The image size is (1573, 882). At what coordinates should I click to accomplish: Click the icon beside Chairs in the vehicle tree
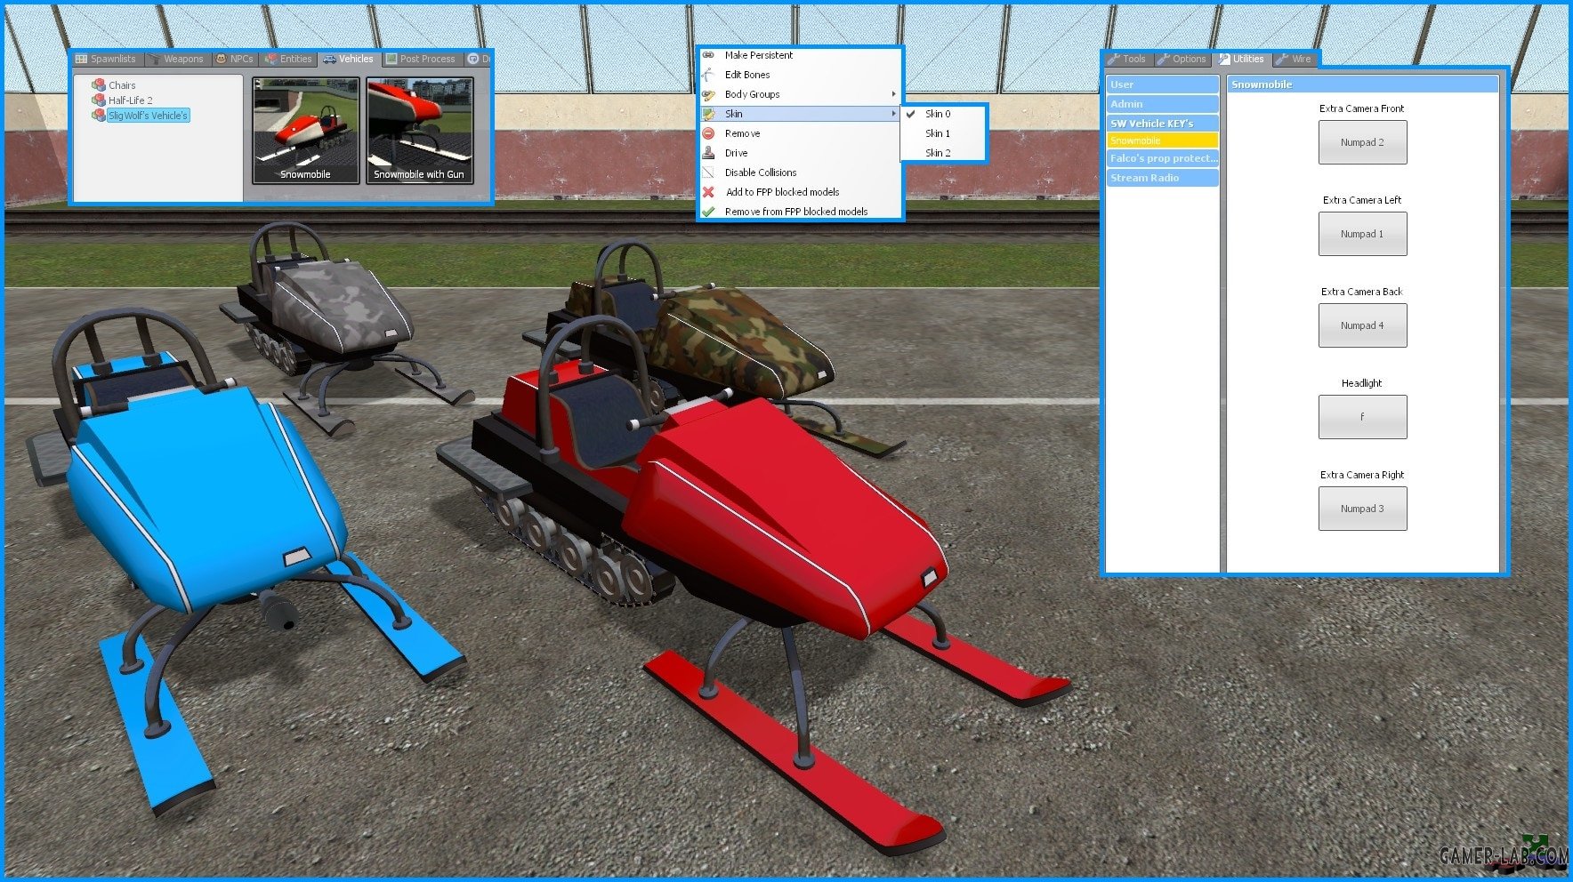pos(99,85)
